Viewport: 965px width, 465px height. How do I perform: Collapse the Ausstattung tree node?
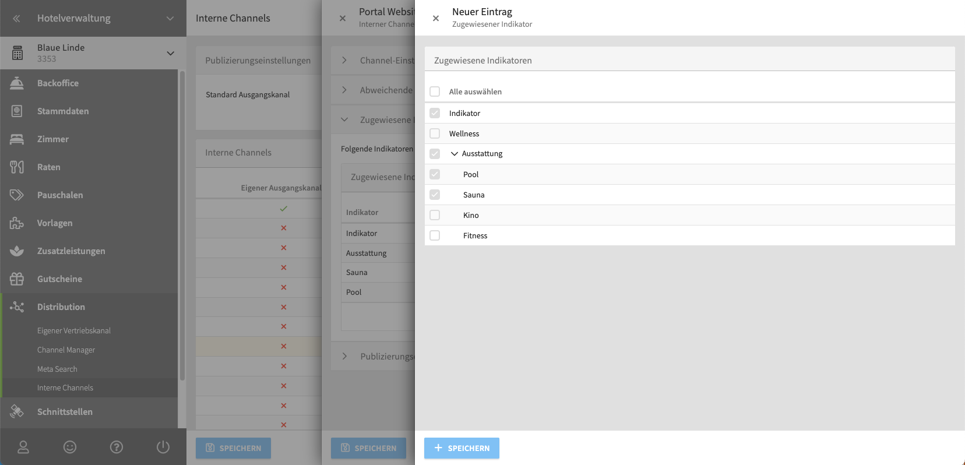[x=455, y=154]
